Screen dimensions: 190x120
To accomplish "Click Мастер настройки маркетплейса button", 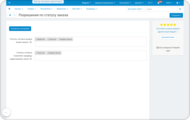I will coord(48,2).
